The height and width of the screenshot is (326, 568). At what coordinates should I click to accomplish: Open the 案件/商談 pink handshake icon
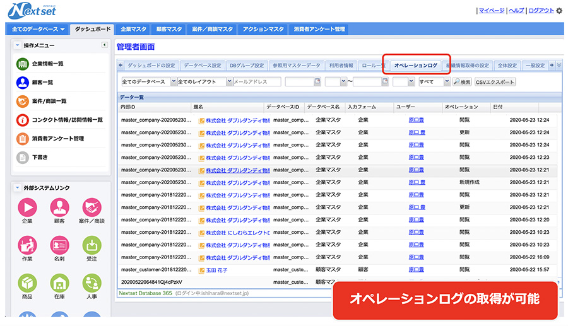click(92, 207)
